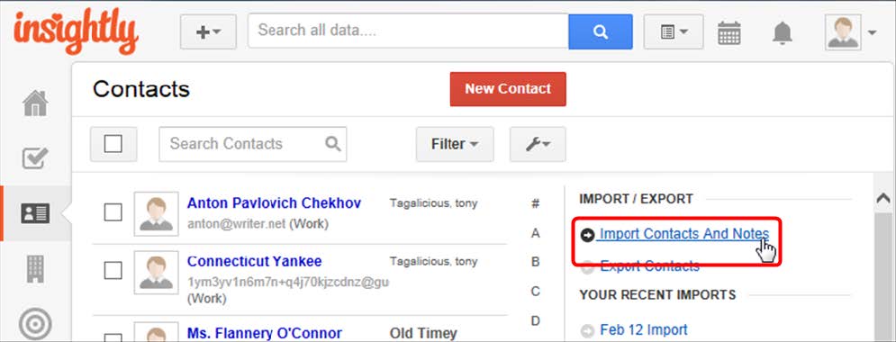Tick the select-all contacts checkbox
Screen dimensions: 896x342
coord(113,144)
